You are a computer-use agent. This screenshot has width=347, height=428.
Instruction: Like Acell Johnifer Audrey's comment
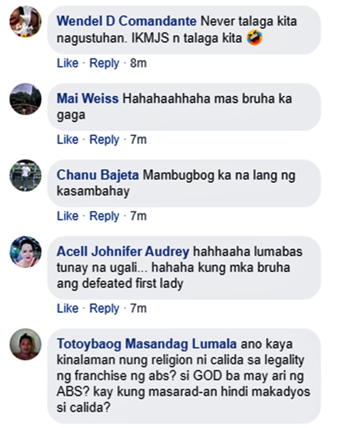[x=68, y=308]
